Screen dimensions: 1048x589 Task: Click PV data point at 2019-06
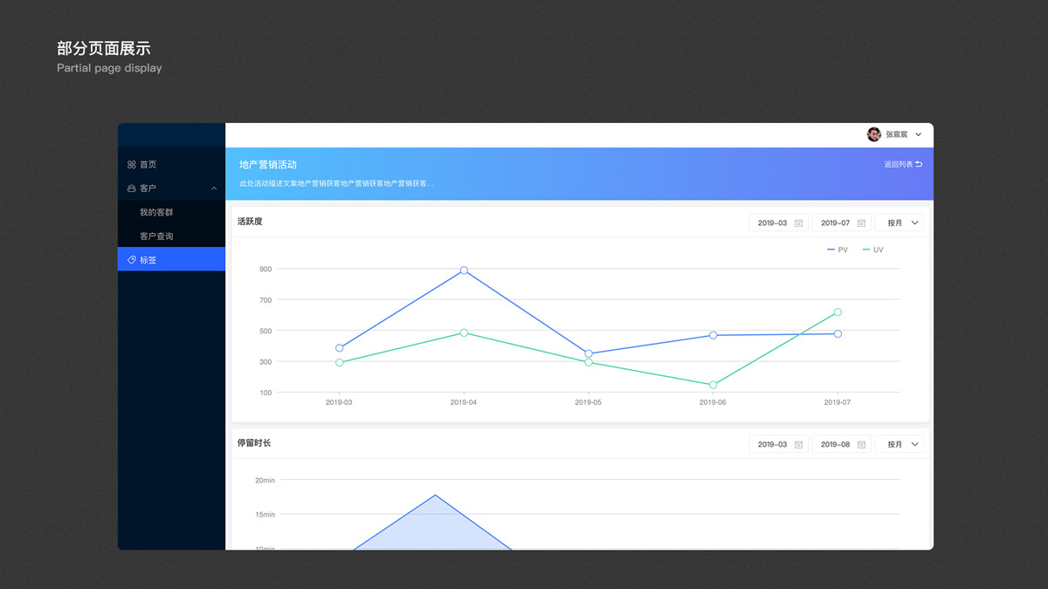click(x=713, y=335)
